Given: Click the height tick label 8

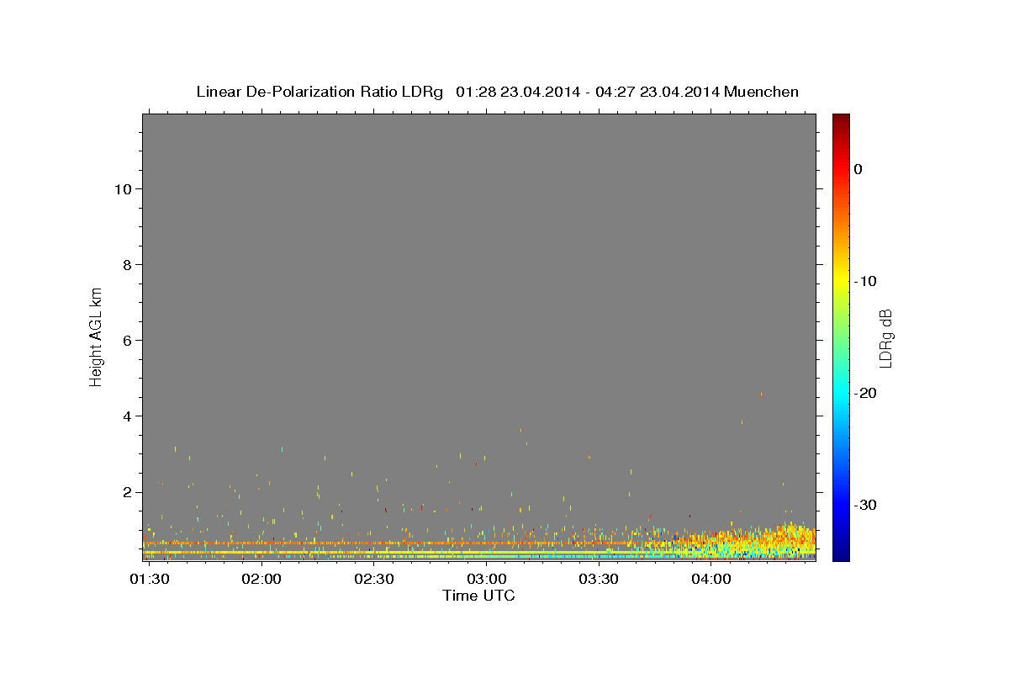Looking at the screenshot, I should click(125, 265).
